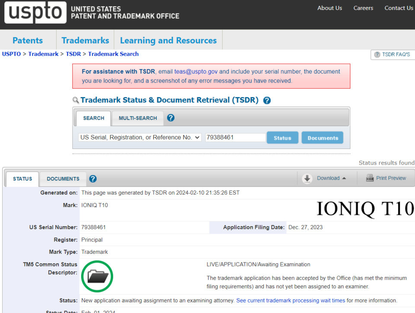The height and width of the screenshot is (313, 415).
Task: Click the printer icon for Print Preview
Action: pyautogui.click(x=370, y=178)
